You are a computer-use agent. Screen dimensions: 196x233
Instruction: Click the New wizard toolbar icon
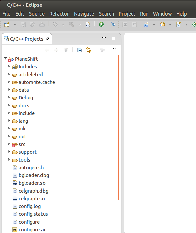coord(7,24)
